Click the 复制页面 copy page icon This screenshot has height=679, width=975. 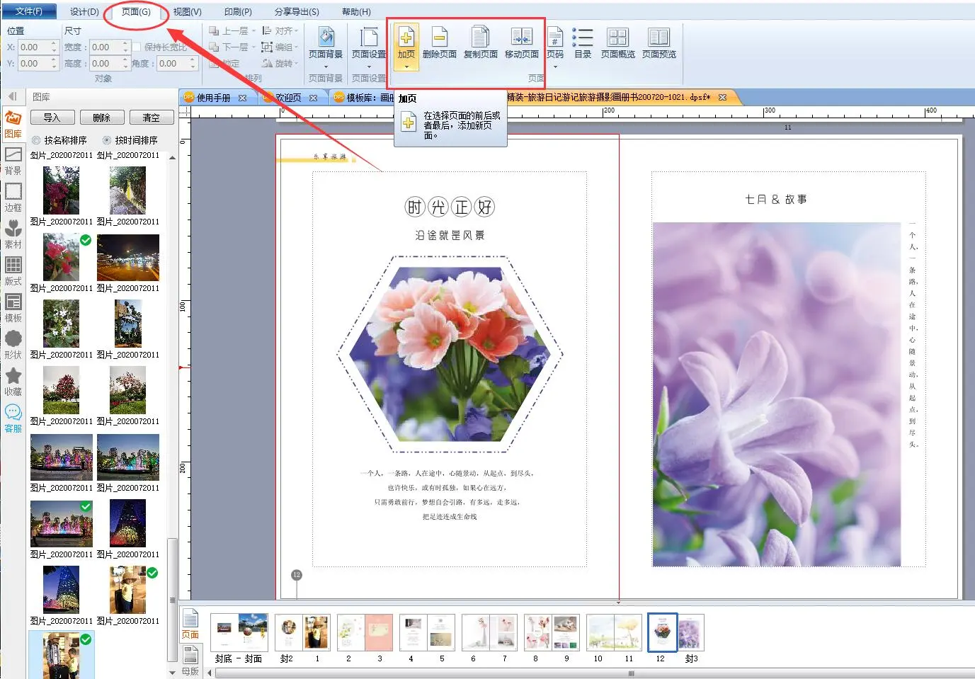480,40
